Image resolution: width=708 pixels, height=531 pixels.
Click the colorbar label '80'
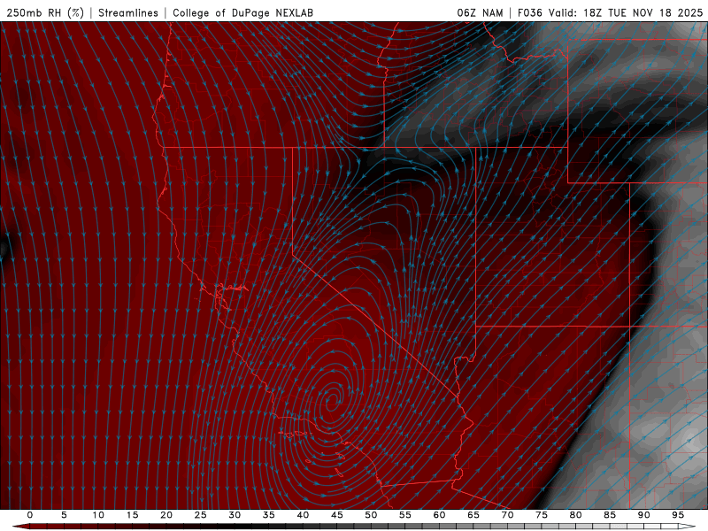click(x=576, y=515)
